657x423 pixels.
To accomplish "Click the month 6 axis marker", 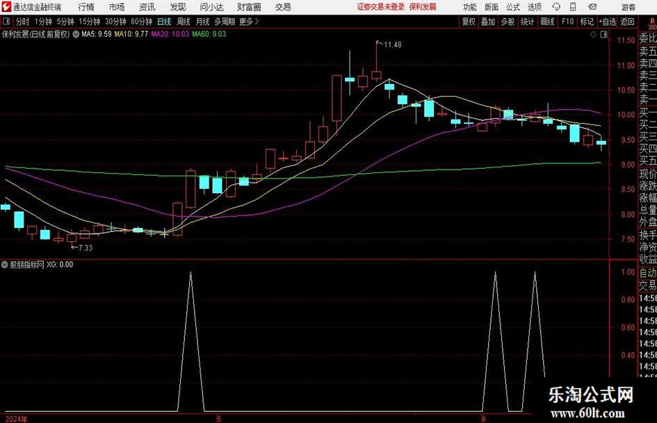I will click(x=483, y=419).
